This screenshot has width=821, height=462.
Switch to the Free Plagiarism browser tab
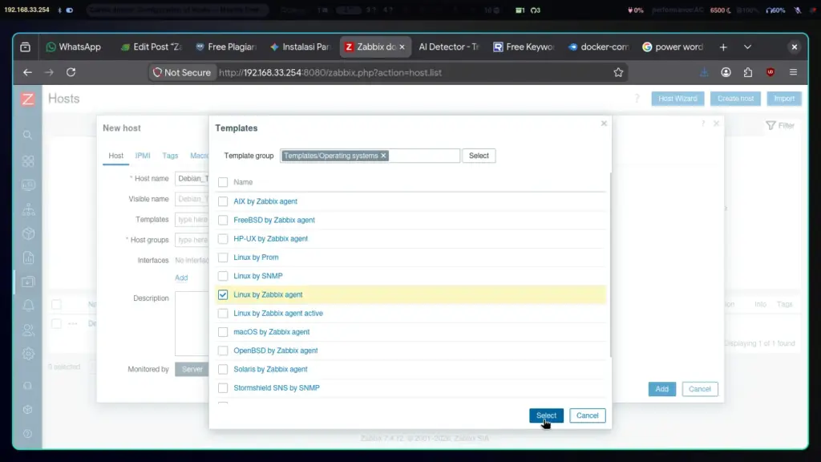(225, 47)
